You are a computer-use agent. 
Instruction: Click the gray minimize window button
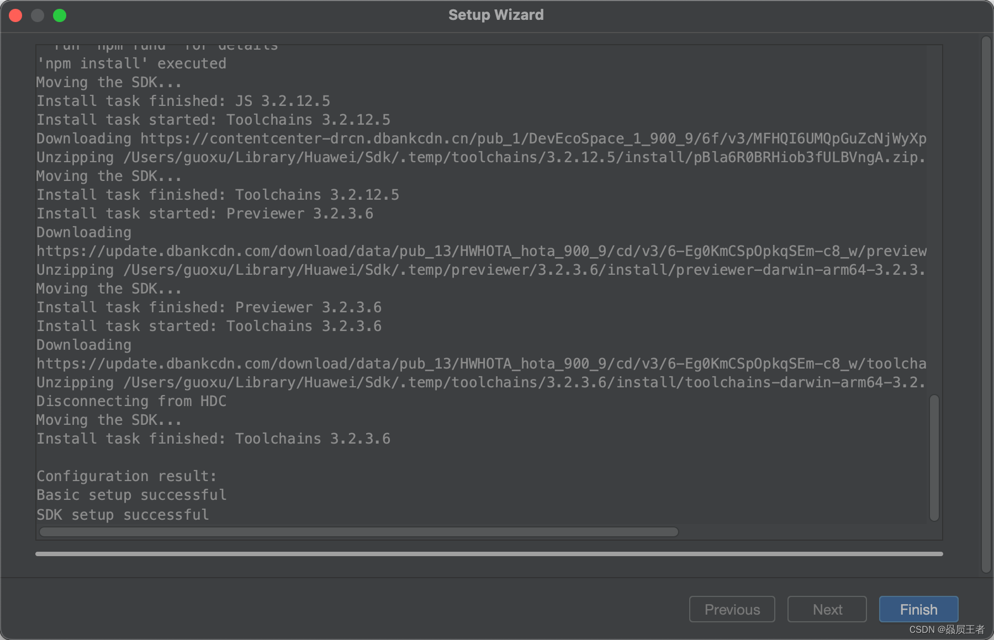[38, 15]
